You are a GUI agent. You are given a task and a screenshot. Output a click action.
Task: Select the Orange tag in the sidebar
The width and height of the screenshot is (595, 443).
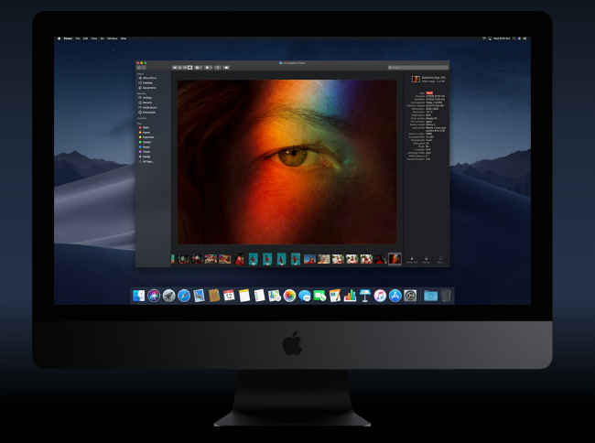(x=145, y=133)
